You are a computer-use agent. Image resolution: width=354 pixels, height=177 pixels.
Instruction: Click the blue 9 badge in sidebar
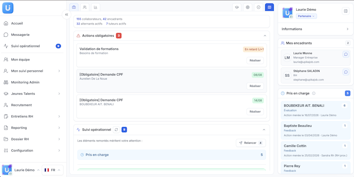58,46
